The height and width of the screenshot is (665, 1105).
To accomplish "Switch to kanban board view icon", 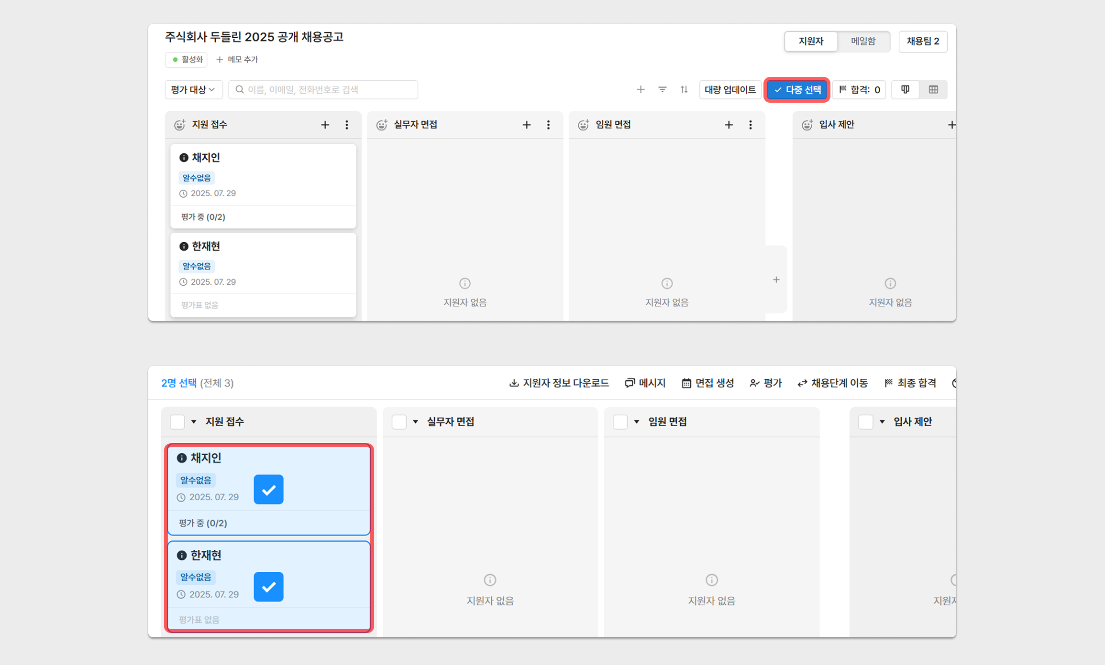I will 905,89.
